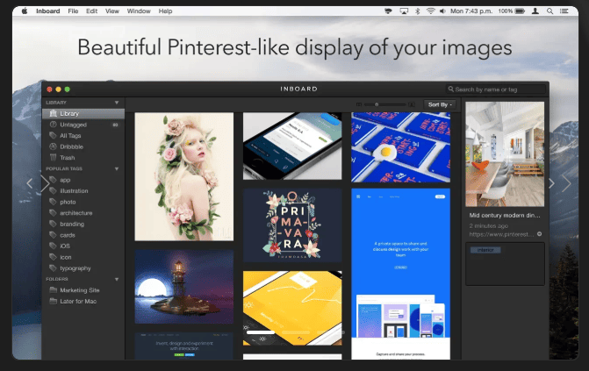589x371 pixels.
Task: Open the Inboard application menu
Action: click(47, 11)
